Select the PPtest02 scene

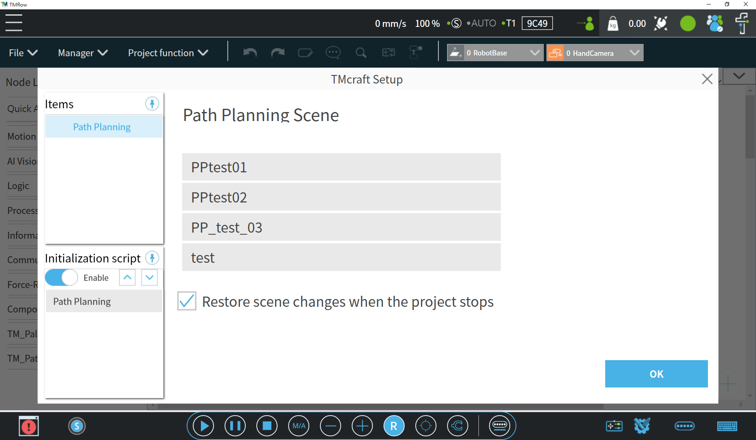[x=341, y=197]
